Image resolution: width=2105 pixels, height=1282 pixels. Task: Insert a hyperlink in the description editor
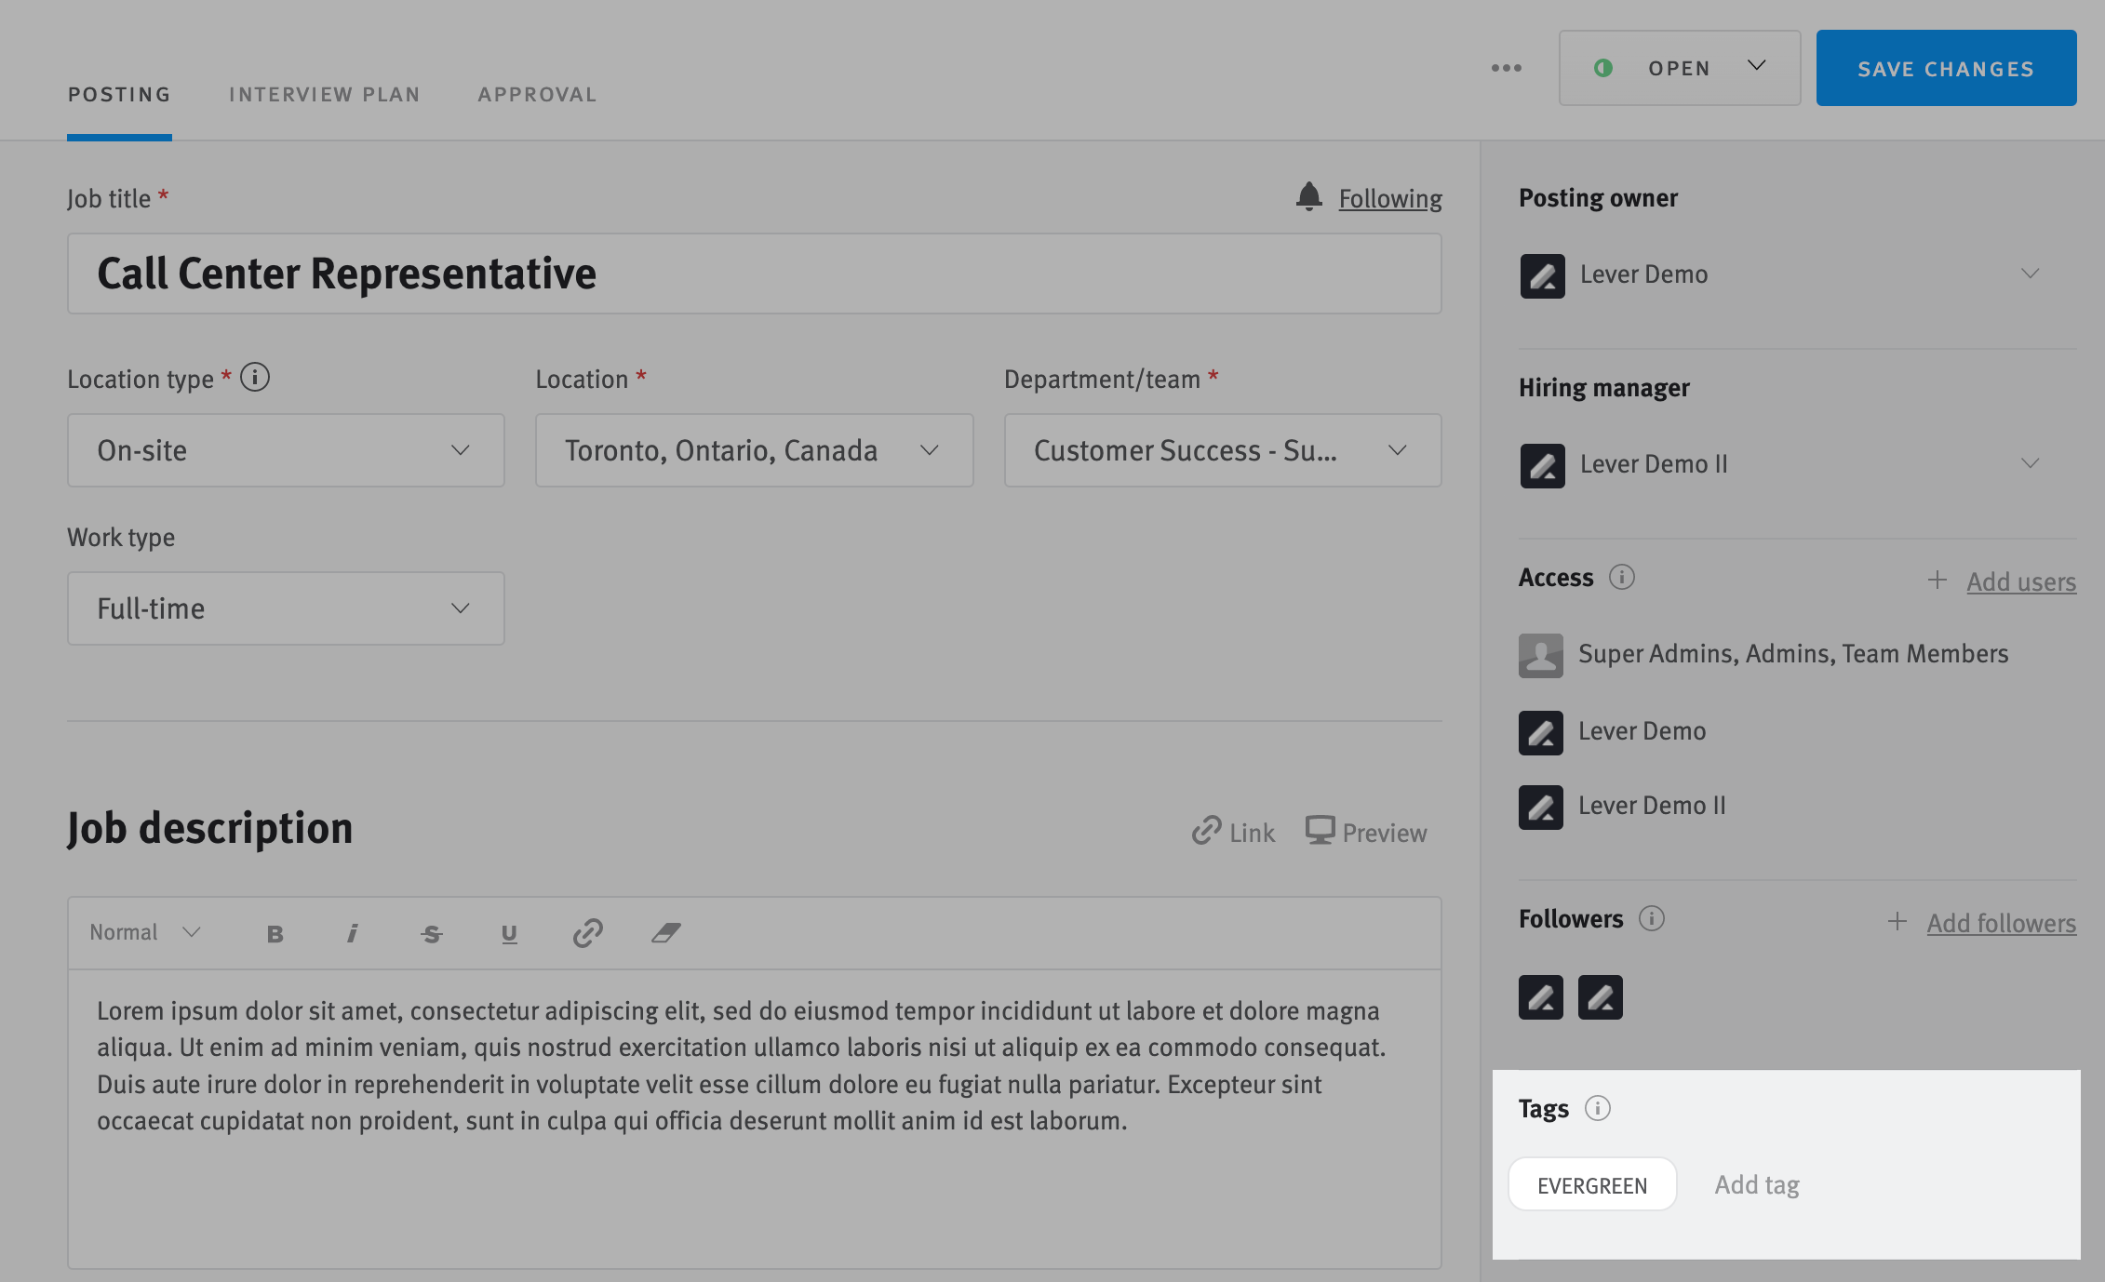click(588, 932)
